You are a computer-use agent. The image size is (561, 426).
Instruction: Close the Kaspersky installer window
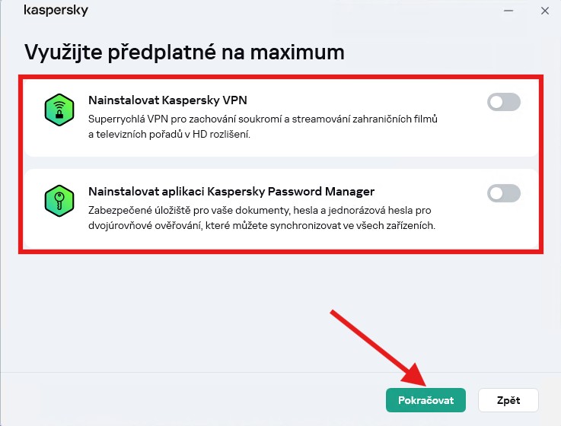[544, 11]
